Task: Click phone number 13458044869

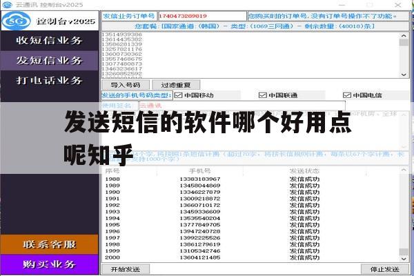Action: [x=200, y=186]
